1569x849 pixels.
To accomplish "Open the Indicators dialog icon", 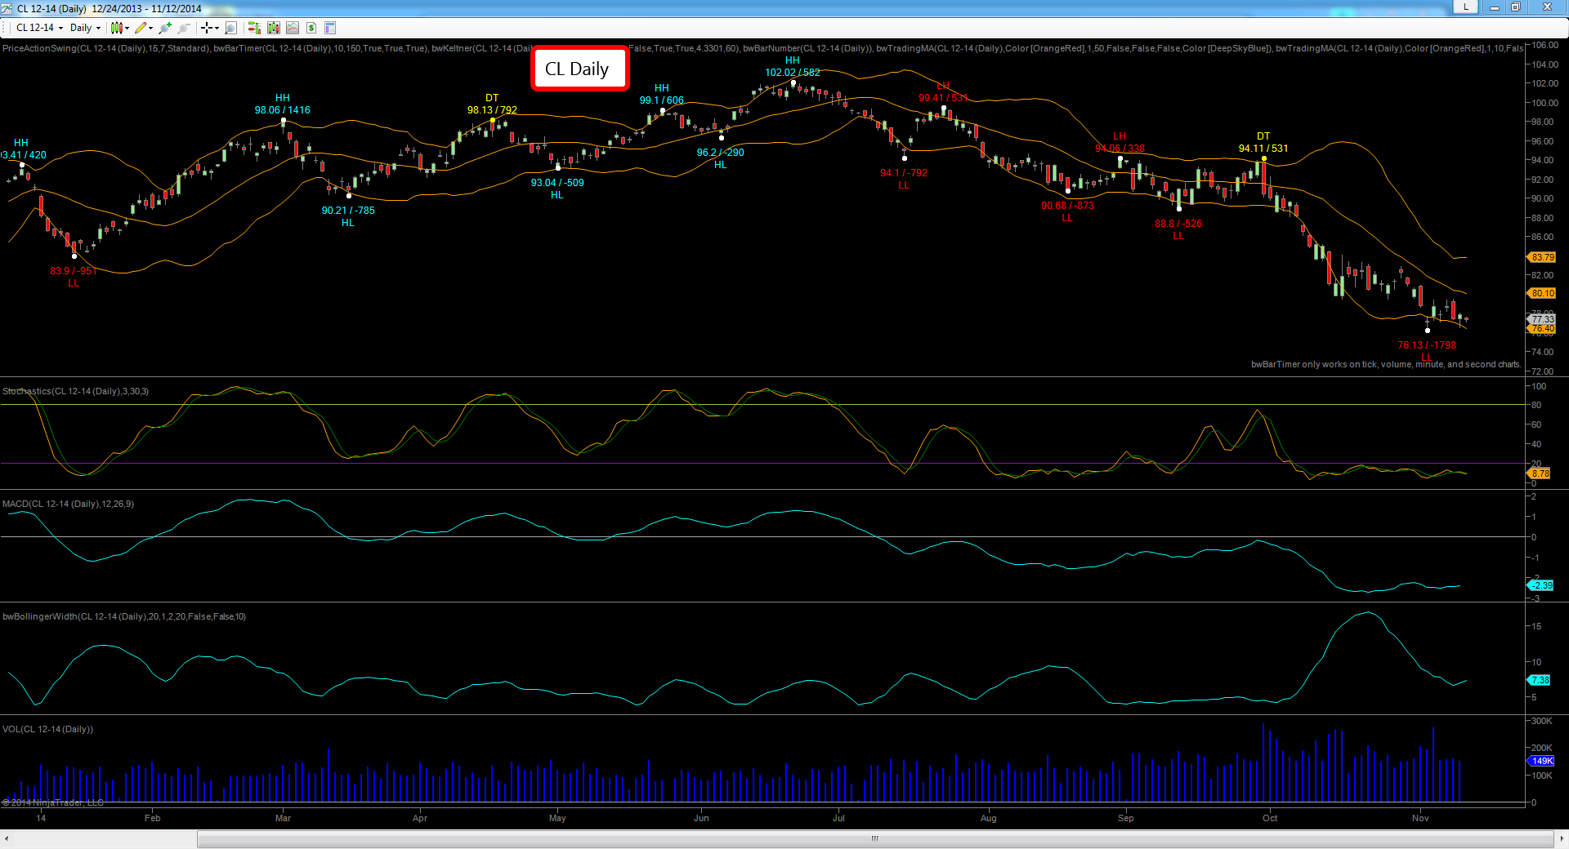I will pyautogui.click(x=293, y=28).
